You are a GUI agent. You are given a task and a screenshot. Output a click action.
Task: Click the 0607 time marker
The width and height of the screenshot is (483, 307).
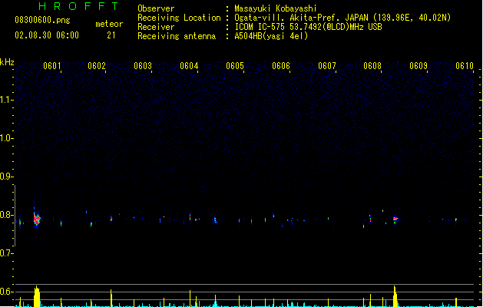pyautogui.click(x=327, y=66)
